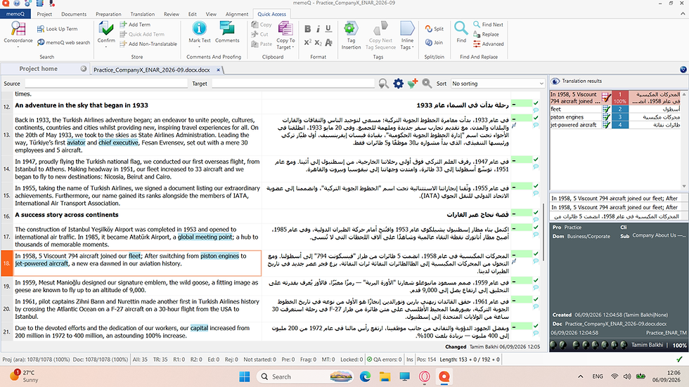Image resolution: width=689 pixels, height=387 pixels.
Task: Open the help icon at the tab bar's right
Action: coord(683,70)
